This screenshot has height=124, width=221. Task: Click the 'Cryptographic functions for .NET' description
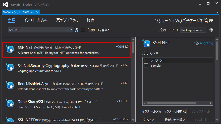[40, 71]
